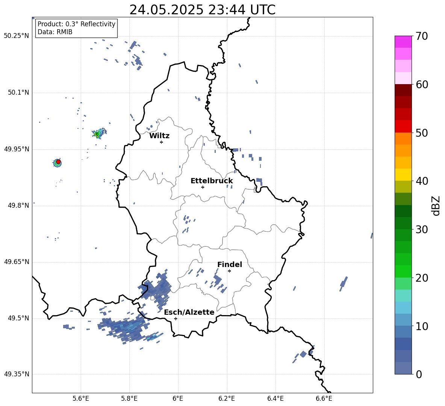
Task: Pick the magenta swatch at colorbar top
Action: click(x=403, y=42)
